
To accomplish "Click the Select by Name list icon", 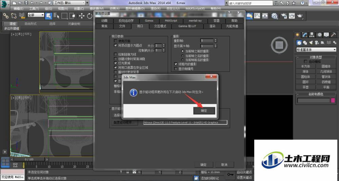I will [x=56, y=16].
